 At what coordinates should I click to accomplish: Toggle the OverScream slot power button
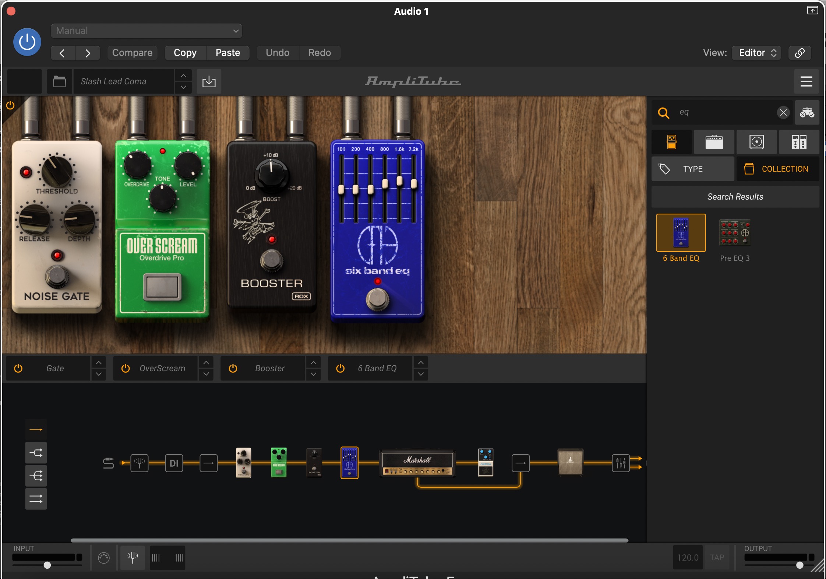click(126, 368)
